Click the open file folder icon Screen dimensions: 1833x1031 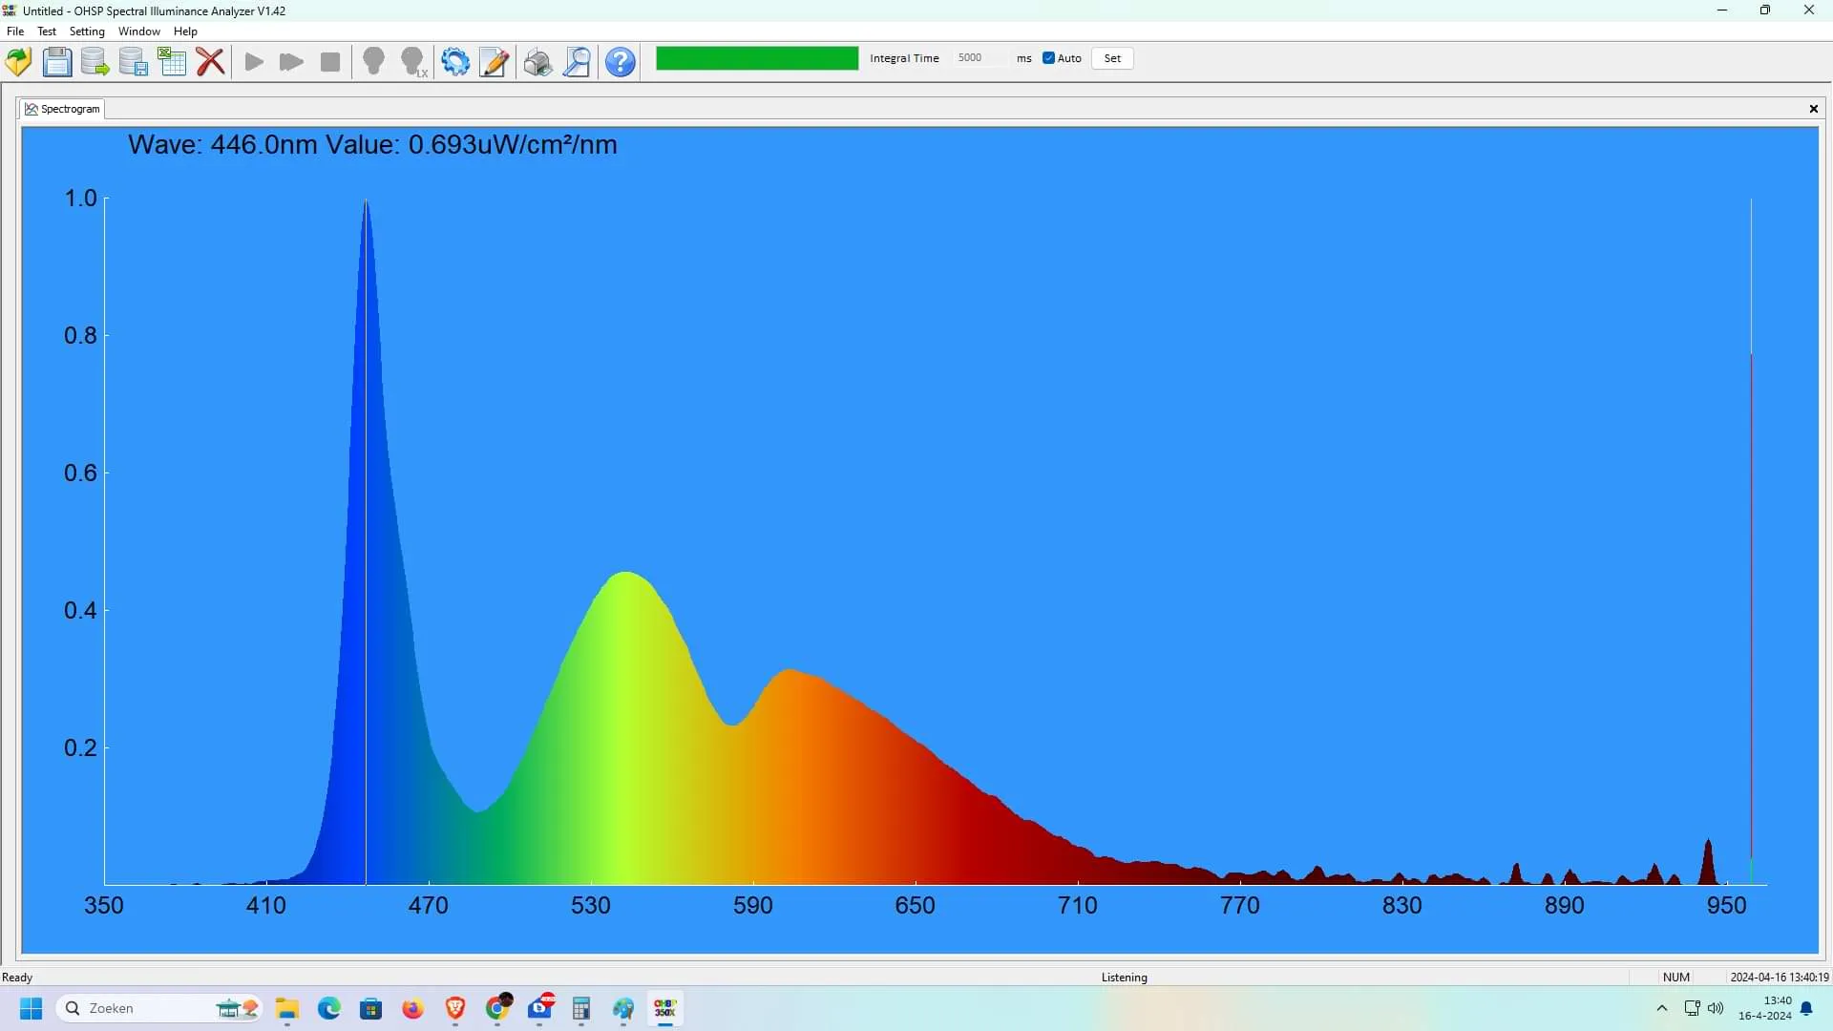click(x=18, y=62)
